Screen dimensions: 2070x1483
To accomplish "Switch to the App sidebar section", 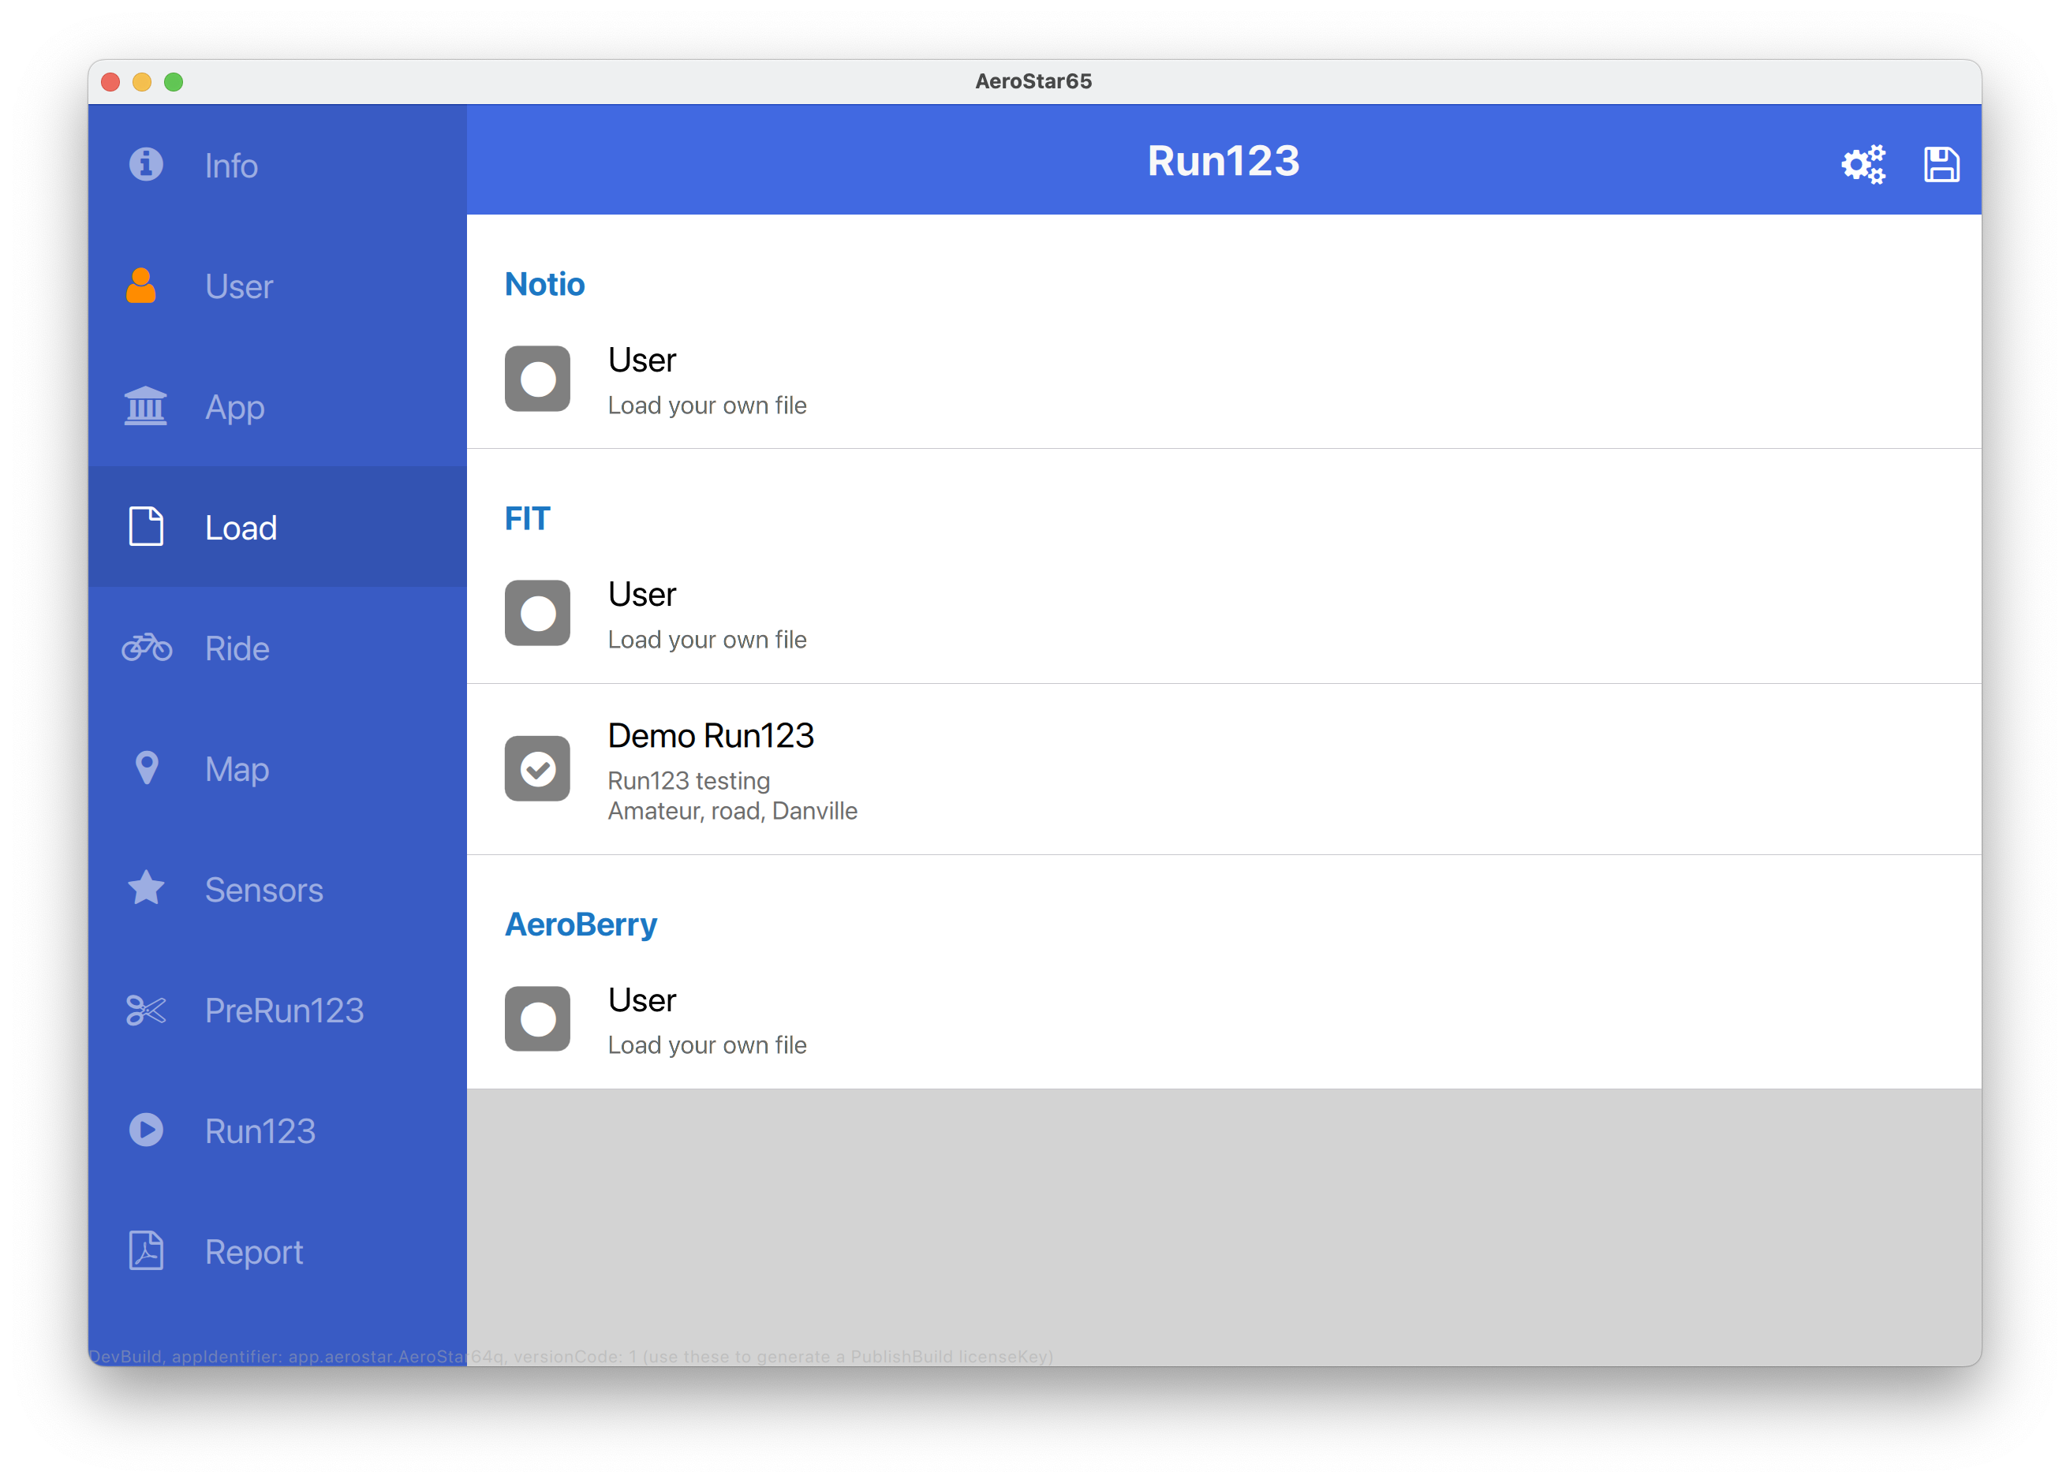I will tap(234, 407).
